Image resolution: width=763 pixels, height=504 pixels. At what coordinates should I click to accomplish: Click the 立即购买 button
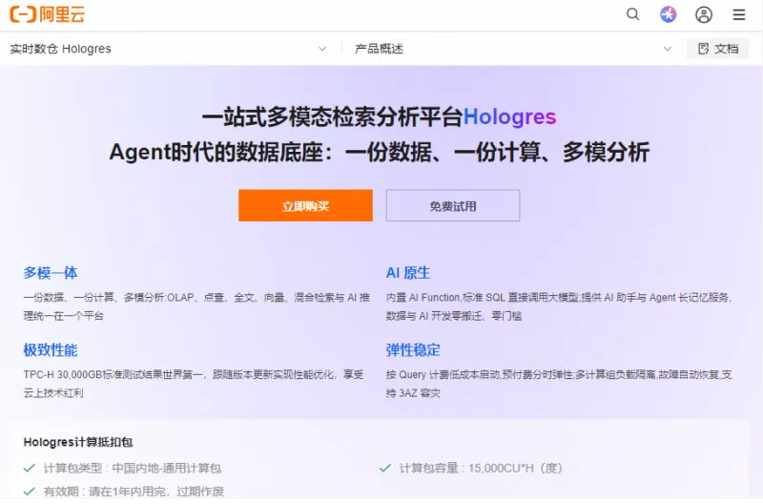point(305,205)
